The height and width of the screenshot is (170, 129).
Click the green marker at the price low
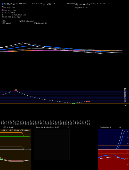[x=74, y=103]
